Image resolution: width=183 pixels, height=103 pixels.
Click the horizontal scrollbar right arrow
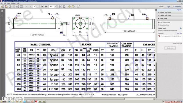point(154,99)
